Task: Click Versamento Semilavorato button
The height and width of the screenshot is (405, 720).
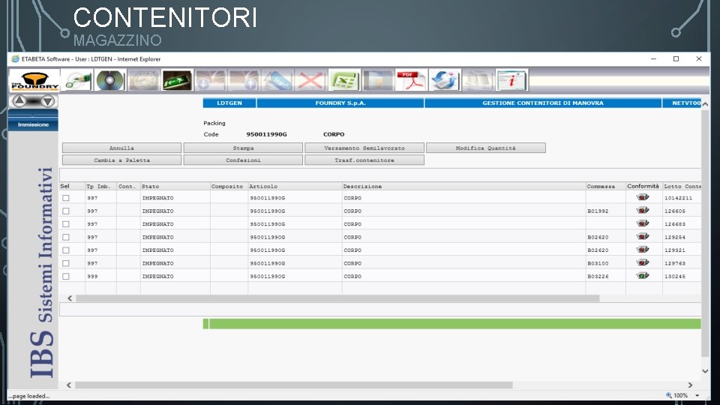Action: point(364,148)
